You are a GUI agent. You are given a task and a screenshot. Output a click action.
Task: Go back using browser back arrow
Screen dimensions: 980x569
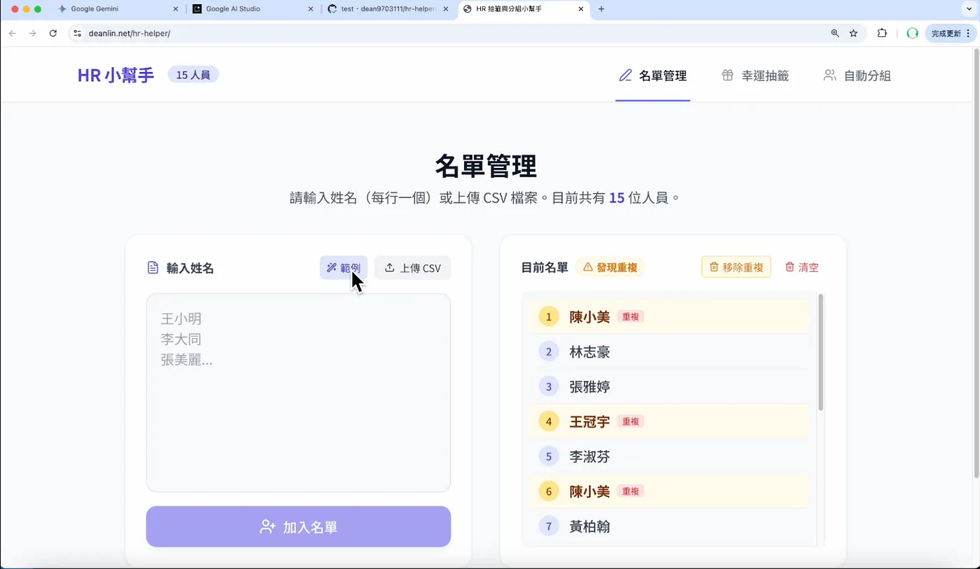click(x=13, y=33)
